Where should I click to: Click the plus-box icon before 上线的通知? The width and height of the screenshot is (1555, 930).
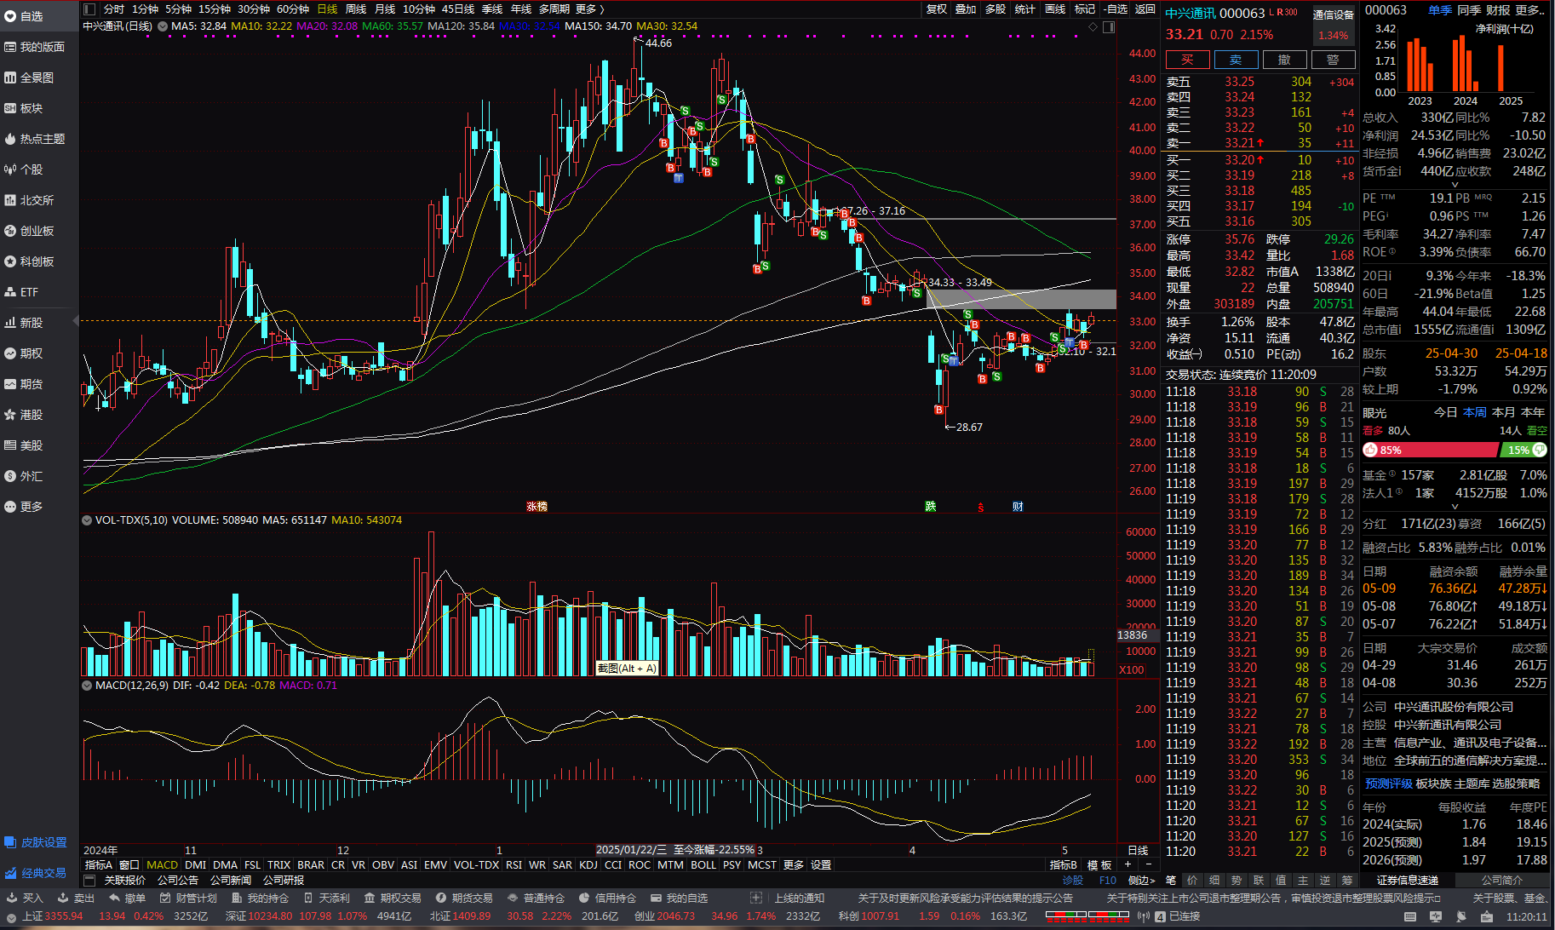tap(755, 898)
